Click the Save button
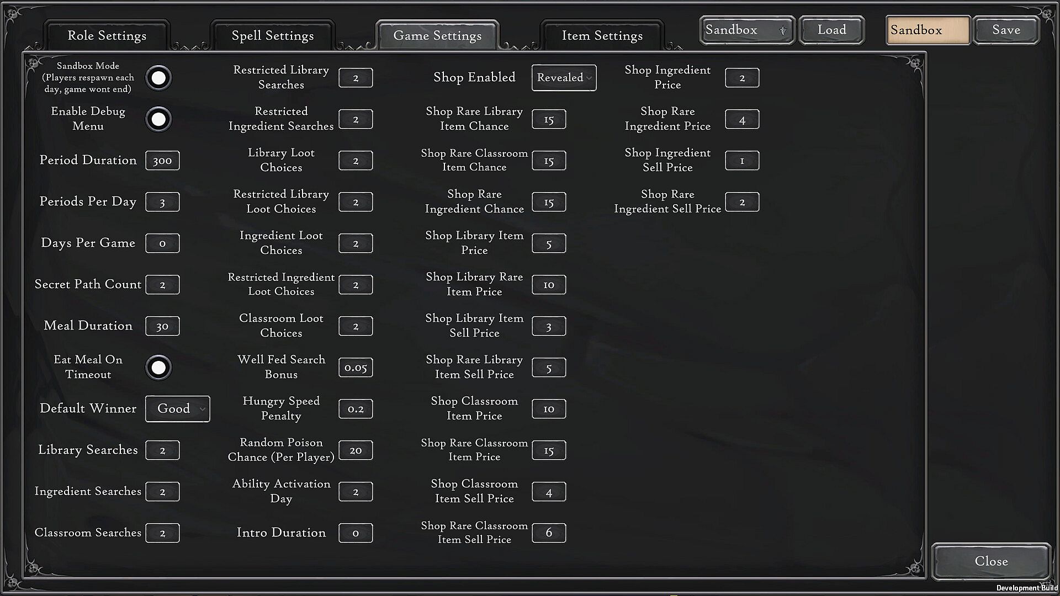Image resolution: width=1060 pixels, height=596 pixels. 1006,30
